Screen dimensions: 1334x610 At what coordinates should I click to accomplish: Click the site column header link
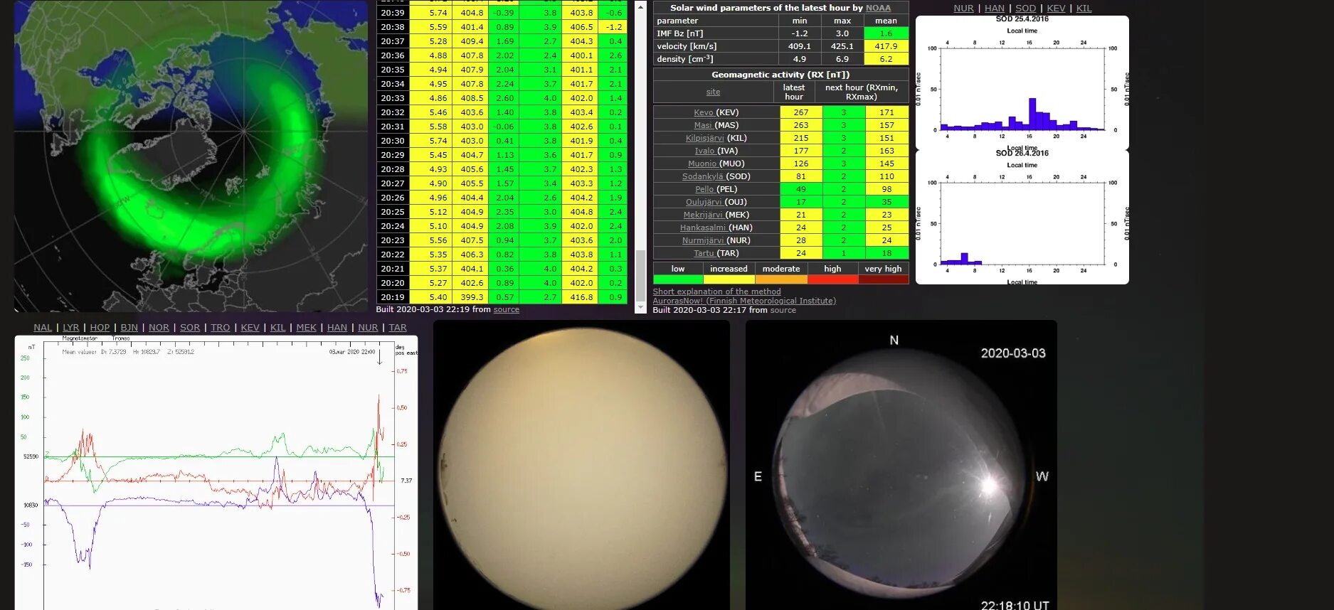713,92
